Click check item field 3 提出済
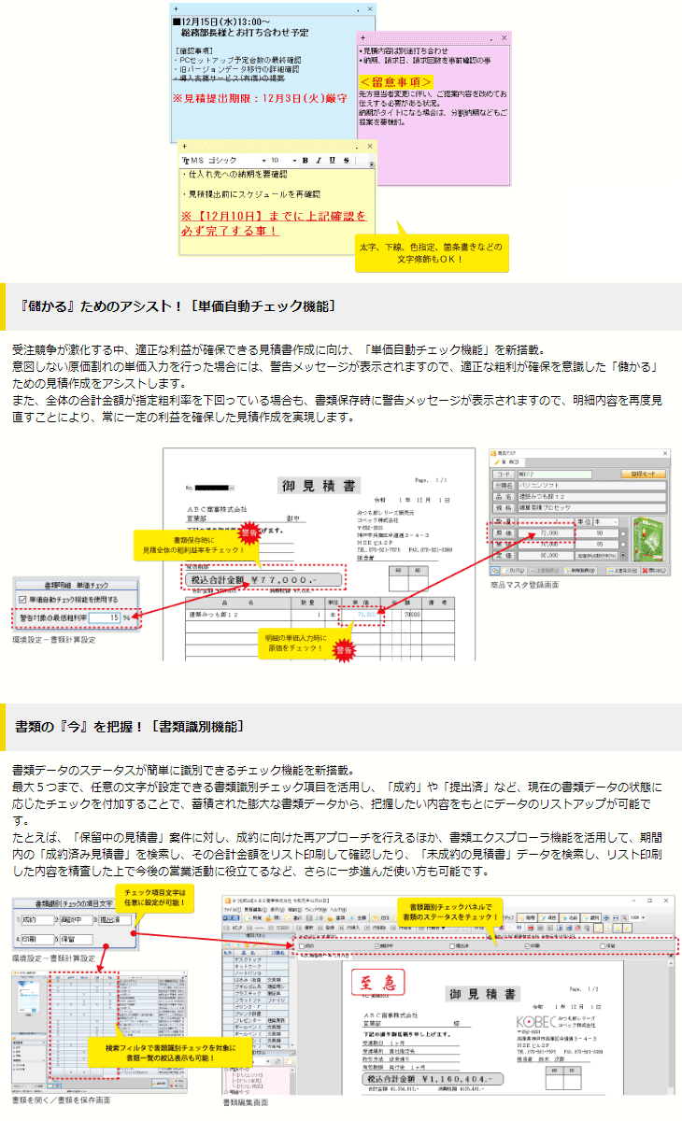 [114, 920]
